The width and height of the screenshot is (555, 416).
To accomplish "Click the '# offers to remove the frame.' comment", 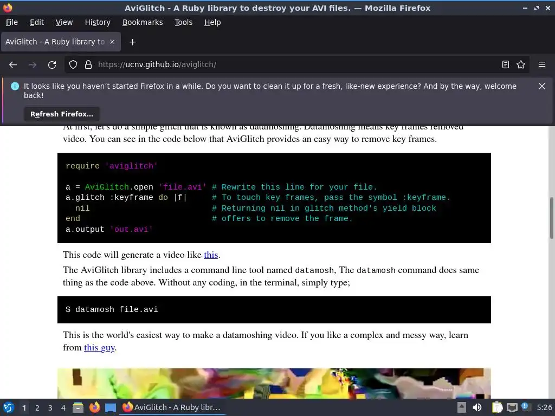I will pos(282,219).
